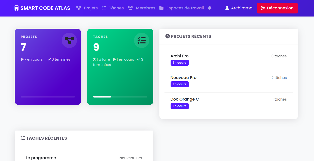This screenshot has height=161, width=314.
Task: Click the Tâches card progress bar
Action: click(120, 97)
